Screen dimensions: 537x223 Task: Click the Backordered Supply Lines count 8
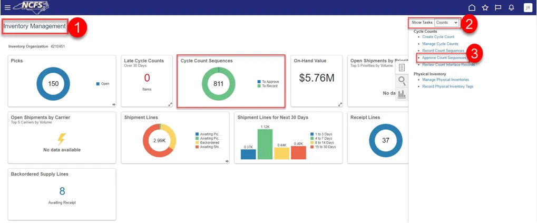coord(62,191)
